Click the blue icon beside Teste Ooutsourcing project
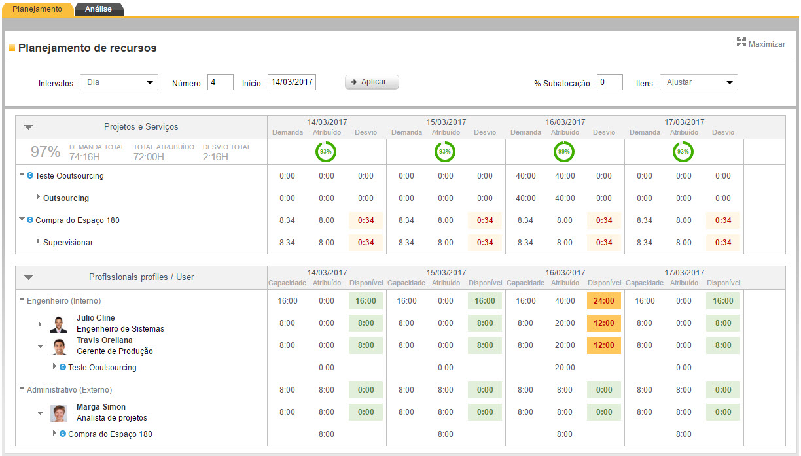 (30, 176)
